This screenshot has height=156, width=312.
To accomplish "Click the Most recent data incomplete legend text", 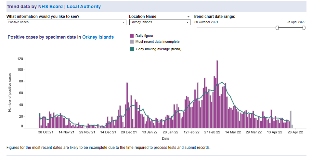I will tap(157, 42).
